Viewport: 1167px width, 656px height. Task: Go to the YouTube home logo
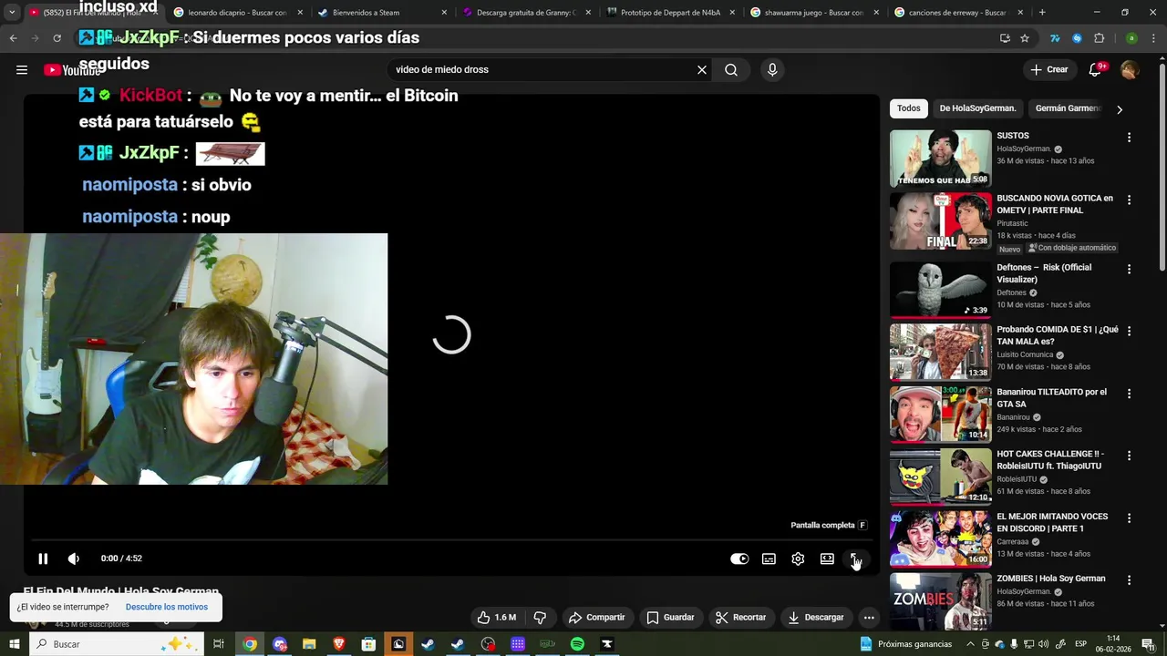(x=73, y=70)
